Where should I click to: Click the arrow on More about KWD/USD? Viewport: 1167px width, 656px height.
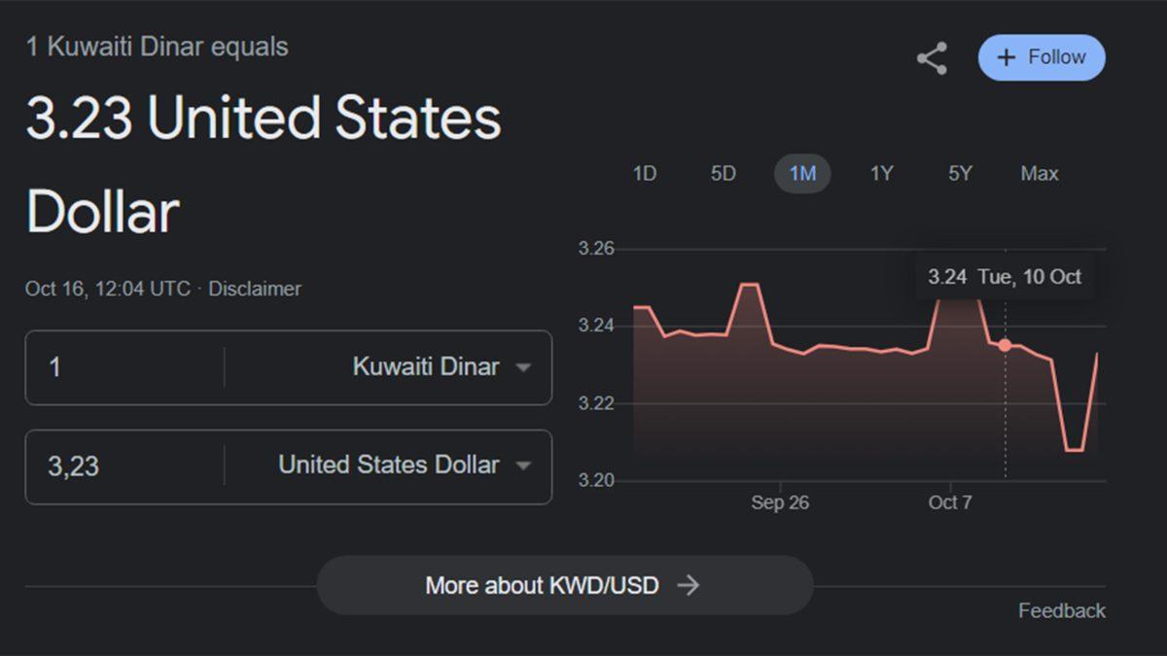(x=689, y=585)
